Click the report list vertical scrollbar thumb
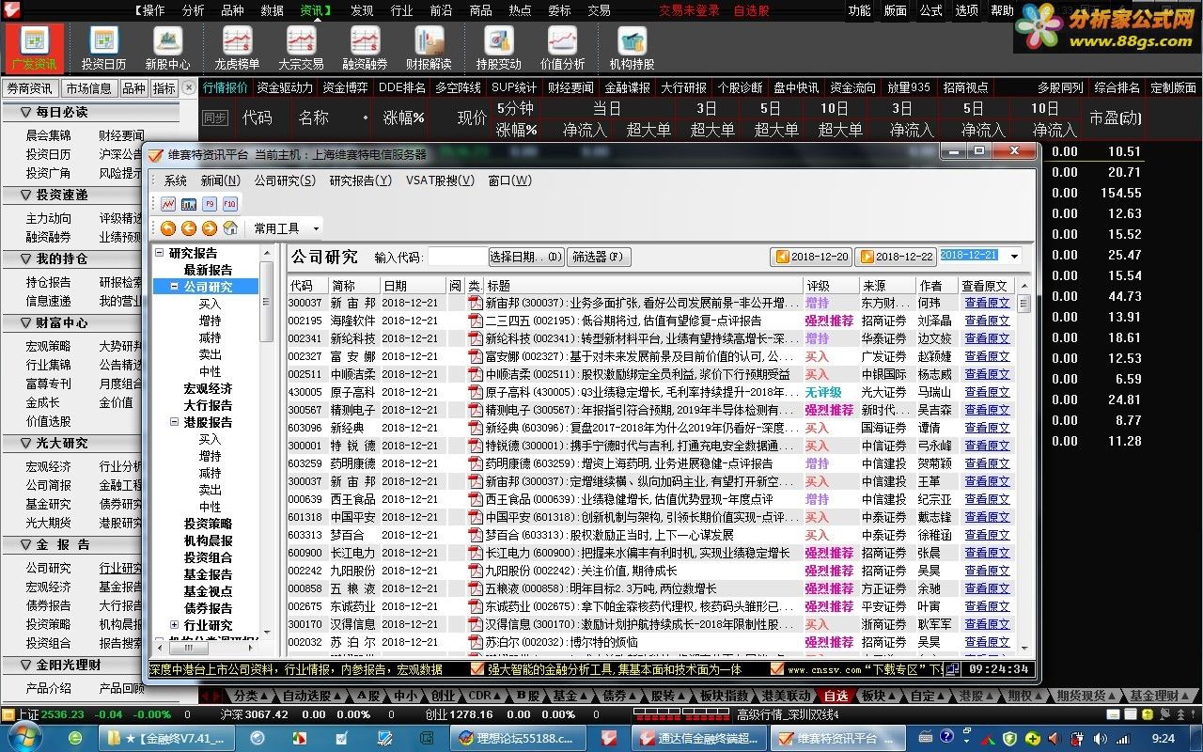 [x=1023, y=303]
